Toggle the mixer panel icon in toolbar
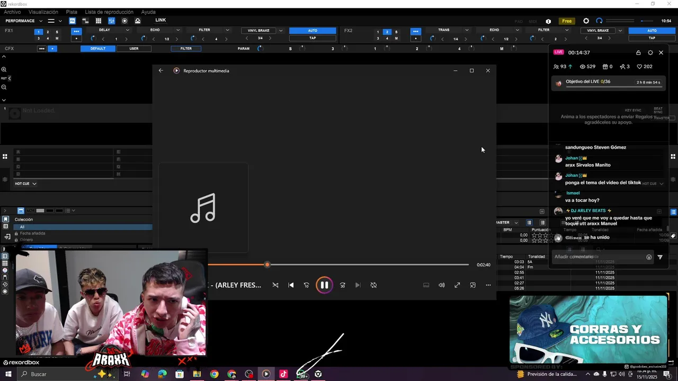The height and width of the screenshot is (381, 678). pos(111,21)
